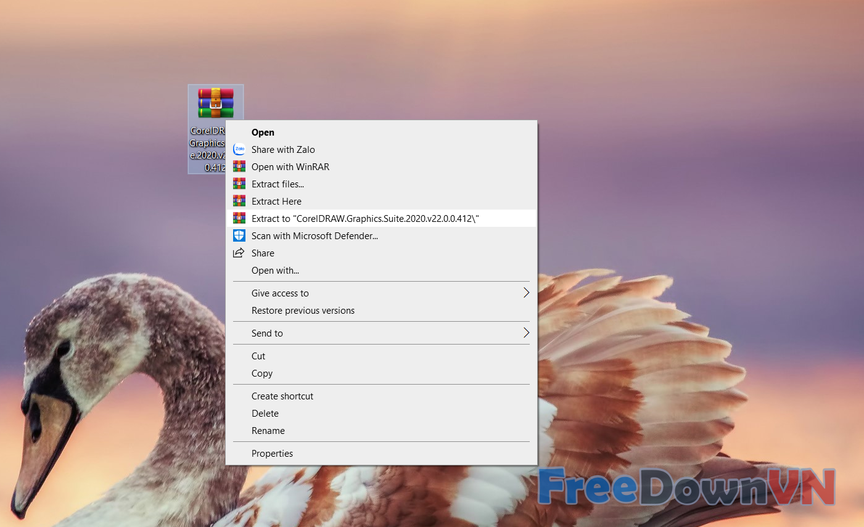Click WinRAR icon beside Extract files
This screenshot has width=864, height=527.
click(239, 184)
